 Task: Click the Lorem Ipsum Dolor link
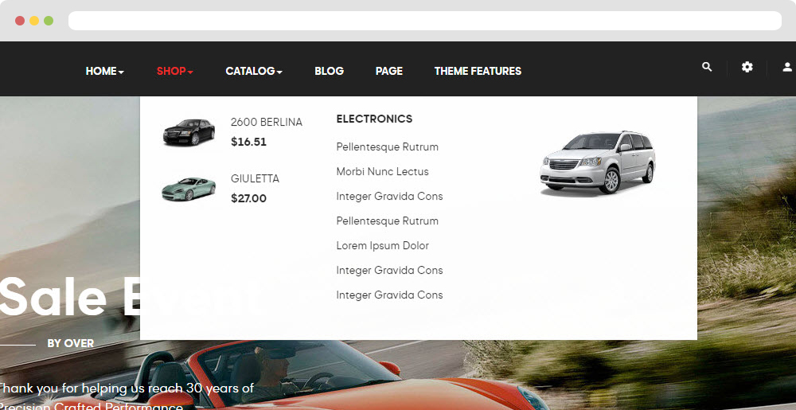click(382, 245)
